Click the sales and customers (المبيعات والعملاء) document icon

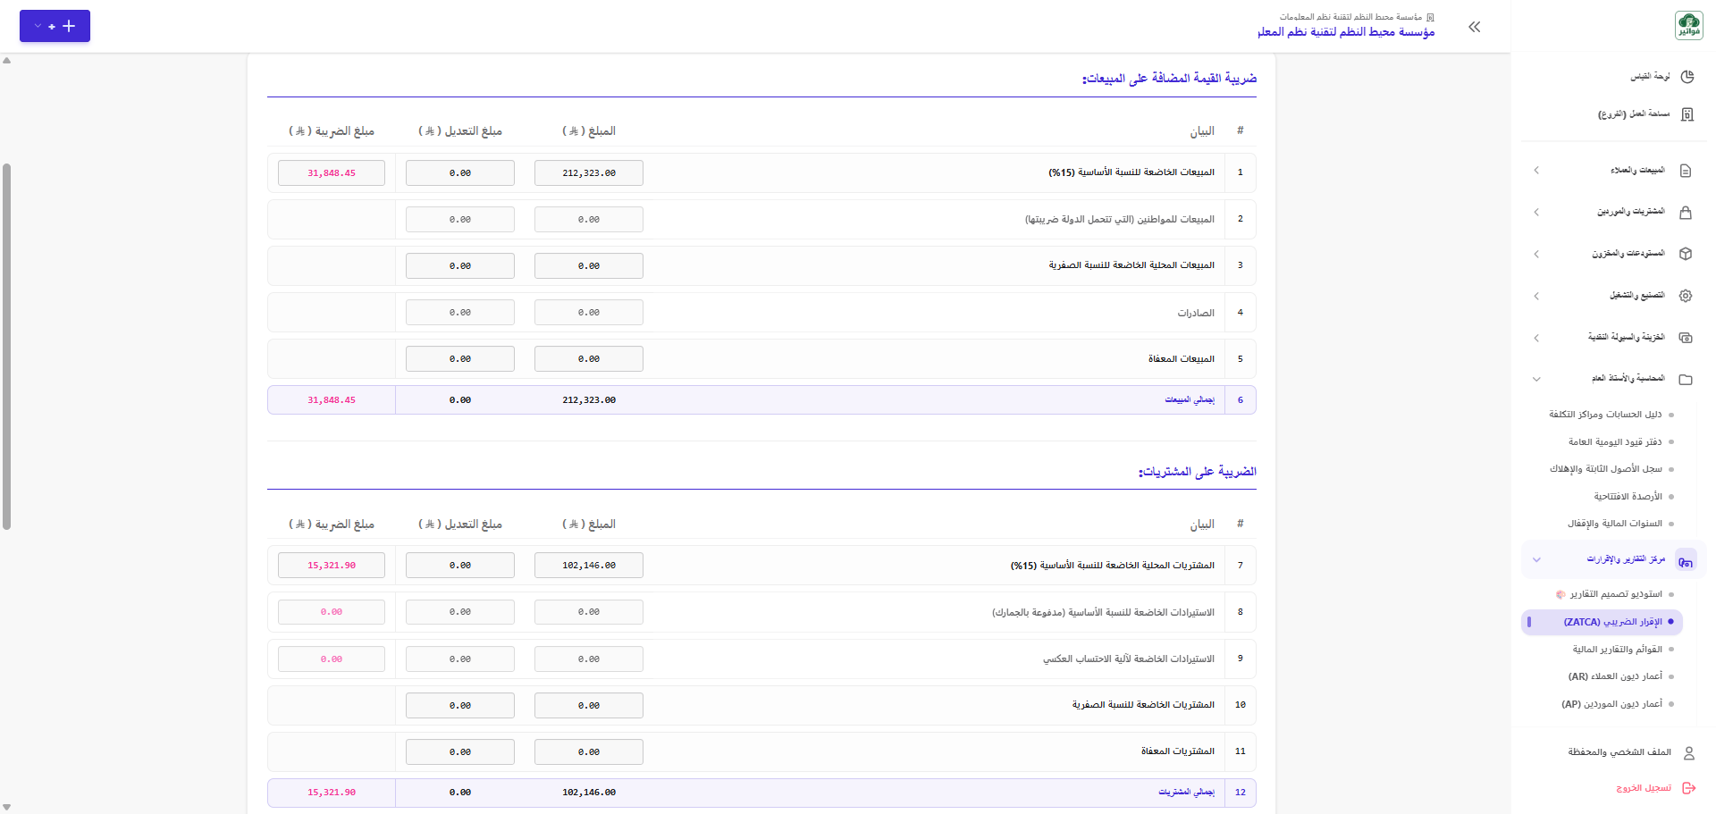(1686, 171)
